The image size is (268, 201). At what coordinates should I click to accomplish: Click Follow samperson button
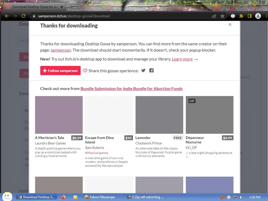[x=60, y=71]
